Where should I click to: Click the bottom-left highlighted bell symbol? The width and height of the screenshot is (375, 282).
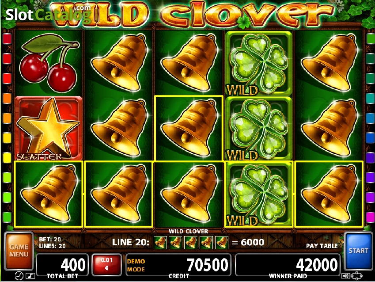[49, 194]
